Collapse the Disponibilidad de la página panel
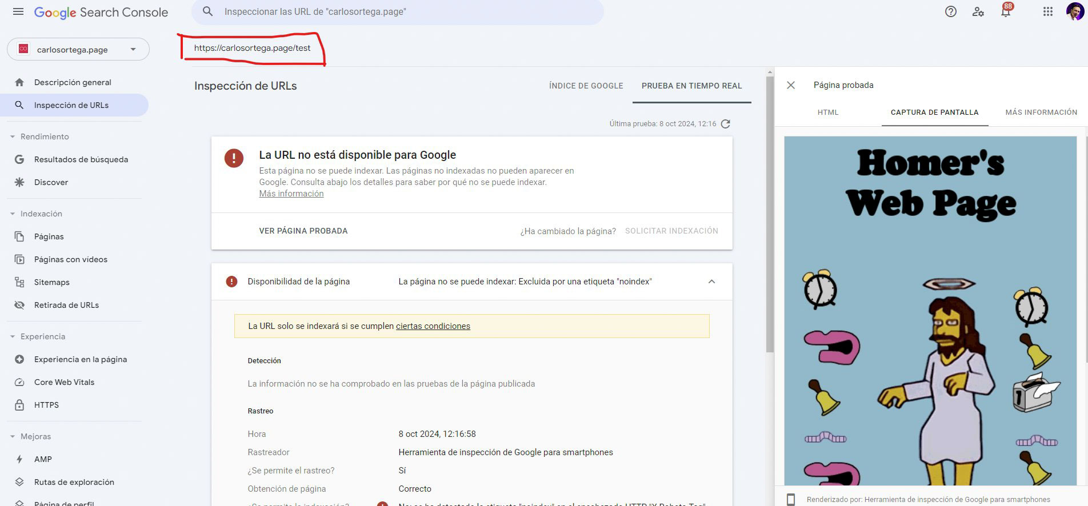 point(711,282)
